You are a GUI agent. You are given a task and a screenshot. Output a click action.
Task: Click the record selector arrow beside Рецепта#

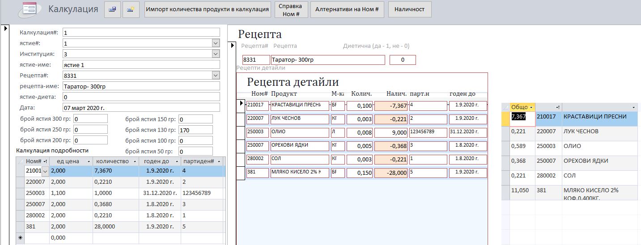click(233, 46)
